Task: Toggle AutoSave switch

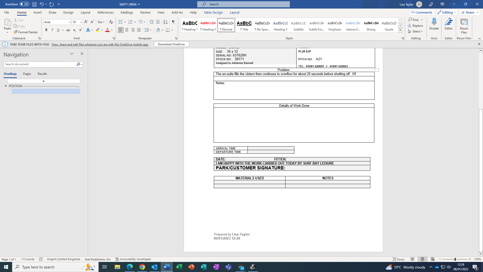Action: [24, 4]
